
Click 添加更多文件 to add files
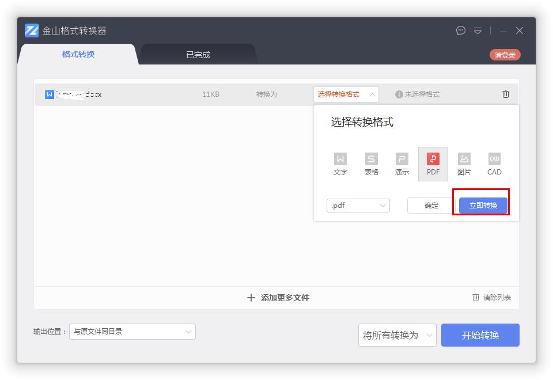point(278,298)
